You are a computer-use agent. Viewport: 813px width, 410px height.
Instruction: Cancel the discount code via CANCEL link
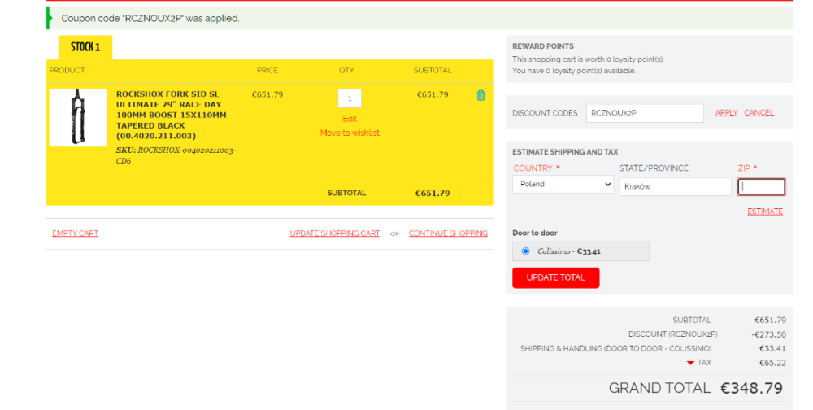point(759,112)
